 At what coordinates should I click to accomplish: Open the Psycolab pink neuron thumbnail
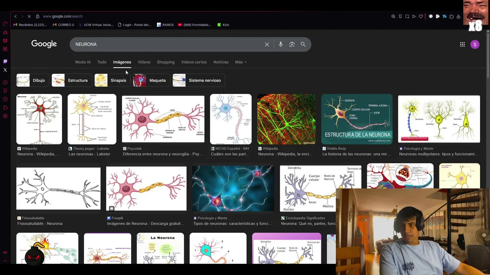pos(163,119)
